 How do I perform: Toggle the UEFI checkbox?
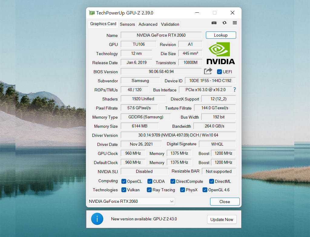(x=219, y=72)
